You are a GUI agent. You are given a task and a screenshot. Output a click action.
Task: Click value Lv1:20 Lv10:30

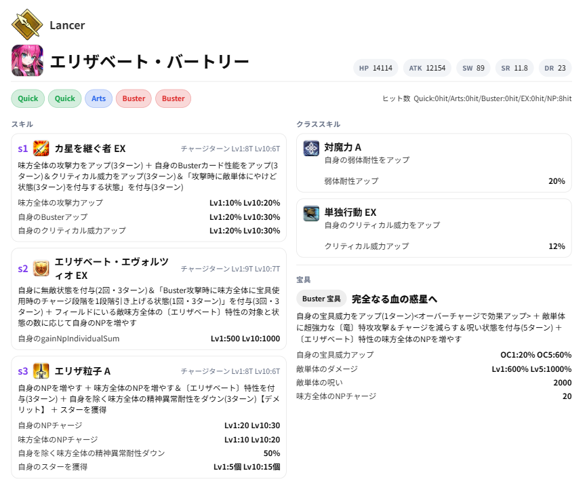click(252, 426)
